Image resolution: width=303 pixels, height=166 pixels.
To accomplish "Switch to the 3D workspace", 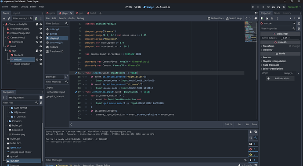I will [x=137, y=7].
